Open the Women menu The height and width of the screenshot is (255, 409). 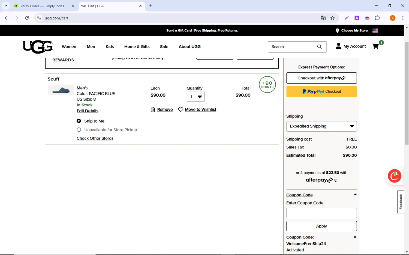(x=69, y=46)
